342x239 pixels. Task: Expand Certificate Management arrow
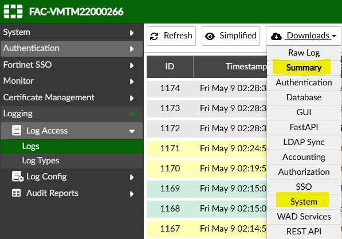coord(132,98)
